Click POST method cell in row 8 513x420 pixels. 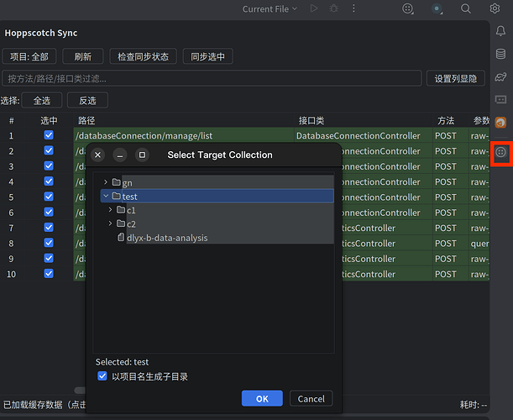coord(451,244)
